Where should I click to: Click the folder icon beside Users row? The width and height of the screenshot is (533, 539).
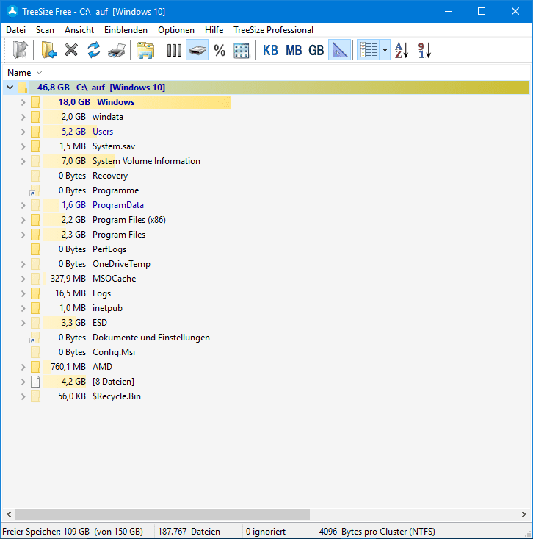click(35, 132)
